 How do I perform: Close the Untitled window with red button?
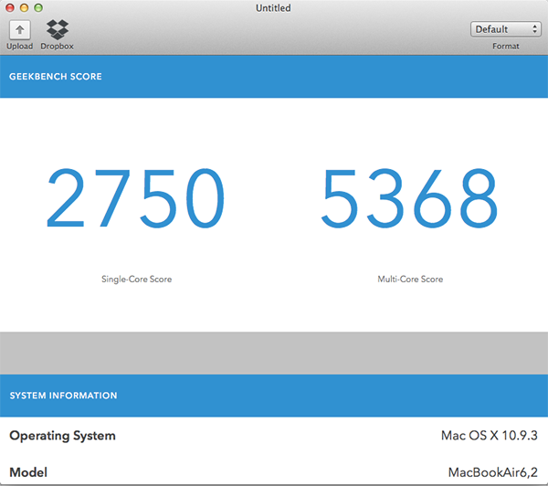(x=10, y=7)
